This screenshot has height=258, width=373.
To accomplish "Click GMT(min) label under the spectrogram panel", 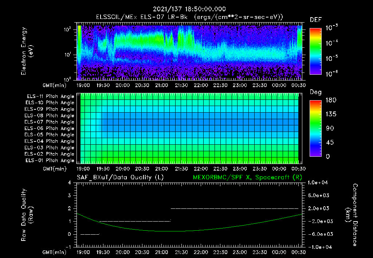I will click(55, 85).
